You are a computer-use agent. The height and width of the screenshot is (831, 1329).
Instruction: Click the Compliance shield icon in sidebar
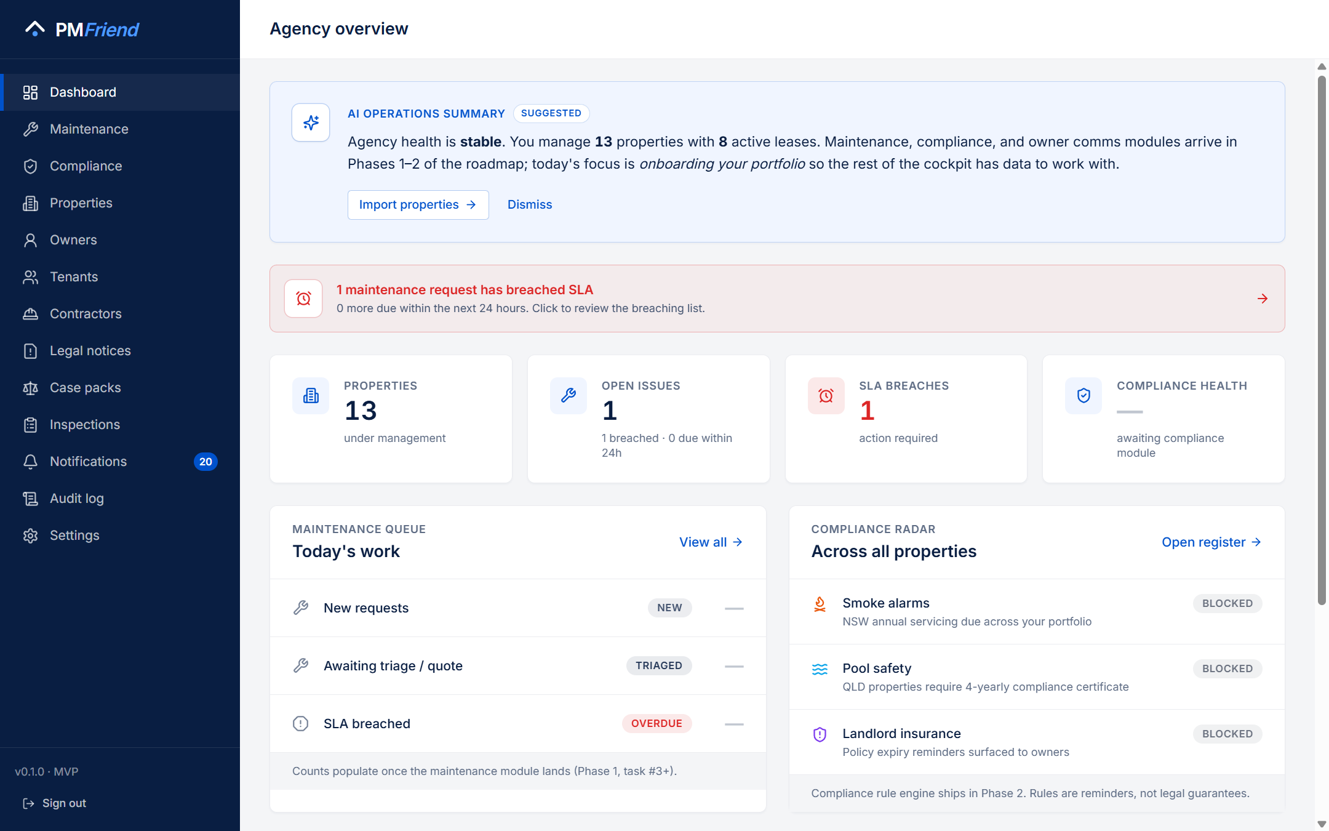tap(30, 166)
